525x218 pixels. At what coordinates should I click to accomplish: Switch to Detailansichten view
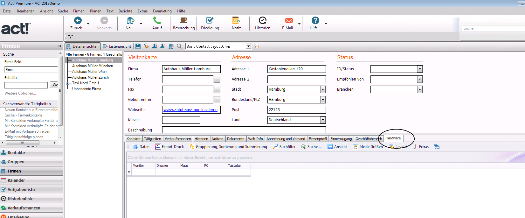83,46
